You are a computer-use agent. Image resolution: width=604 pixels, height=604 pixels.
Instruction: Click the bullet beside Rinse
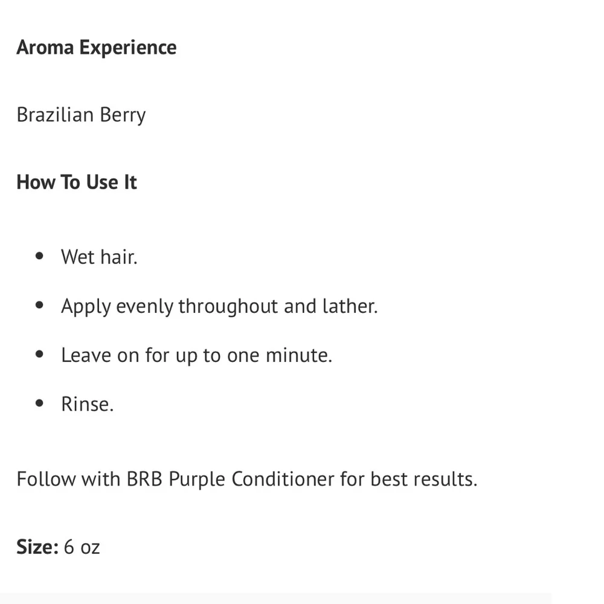click(40, 403)
